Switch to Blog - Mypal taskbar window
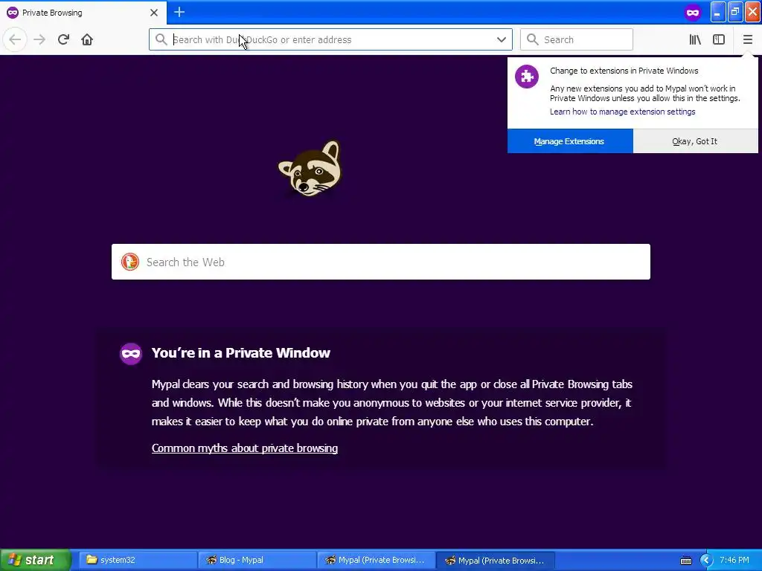The width and height of the screenshot is (762, 571). pyautogui.click(x=257, y=560)
